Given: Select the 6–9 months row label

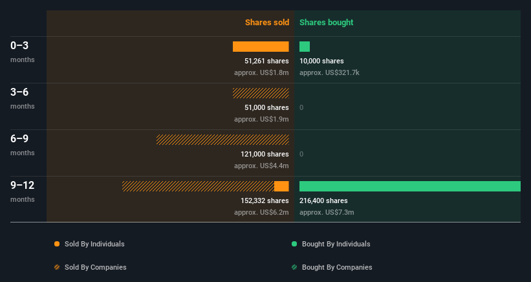Looking at the screenshot, I should click(23, 145).
